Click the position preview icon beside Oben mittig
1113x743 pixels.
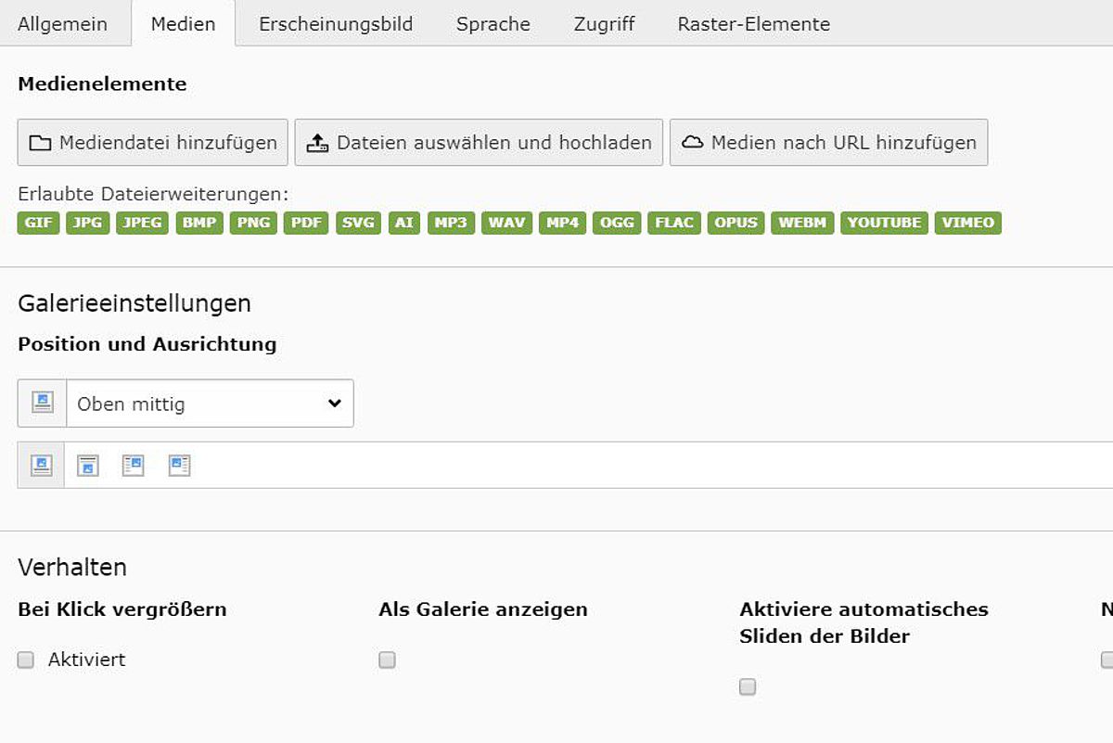[43, 404]
